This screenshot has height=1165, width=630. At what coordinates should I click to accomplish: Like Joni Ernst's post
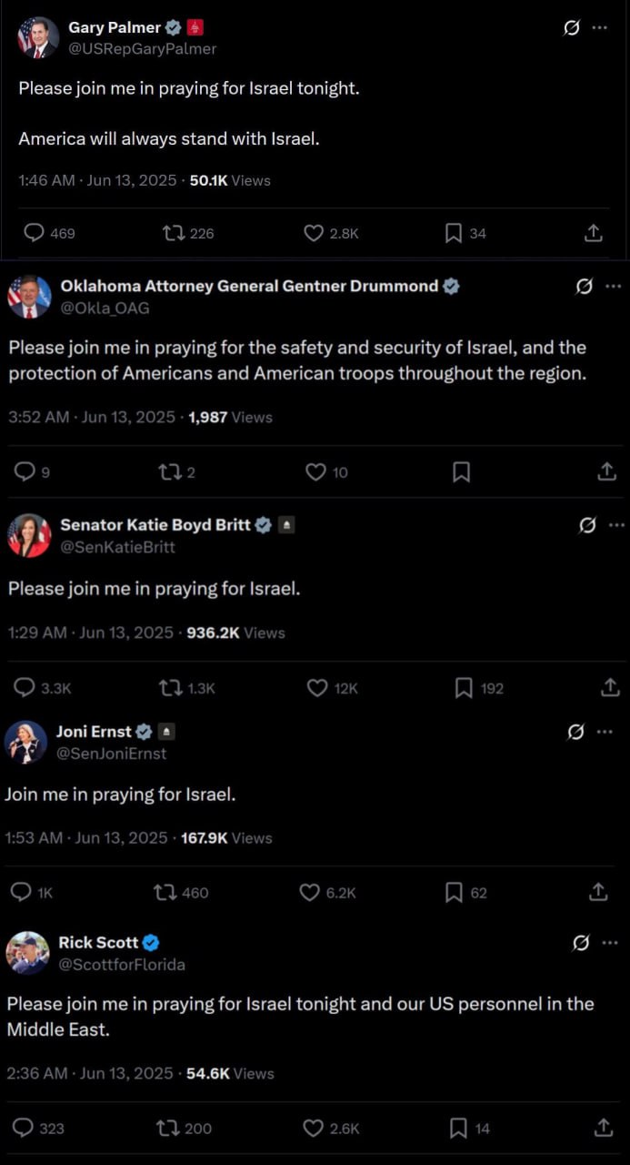310,893
